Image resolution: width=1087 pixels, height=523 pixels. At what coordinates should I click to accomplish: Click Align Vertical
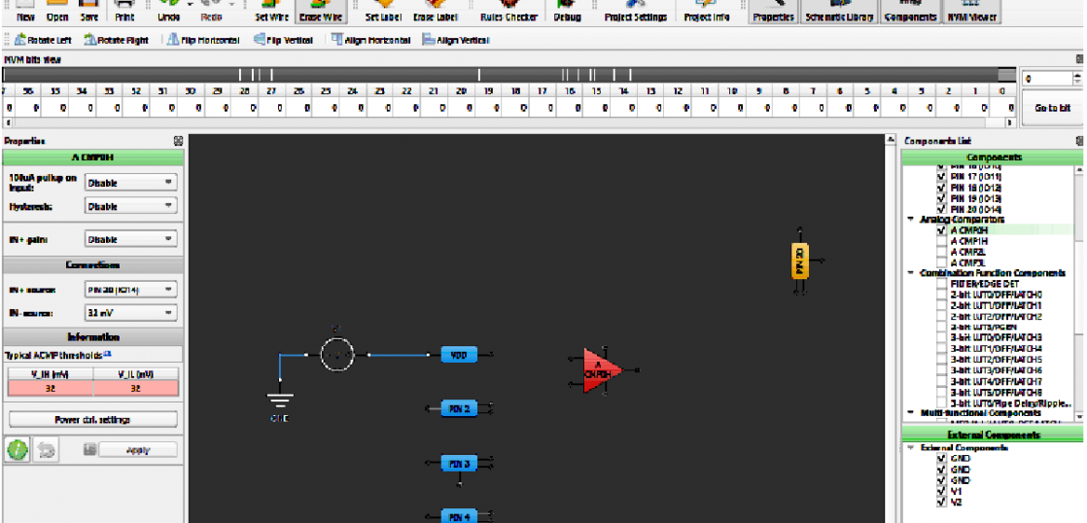(455, 40)
